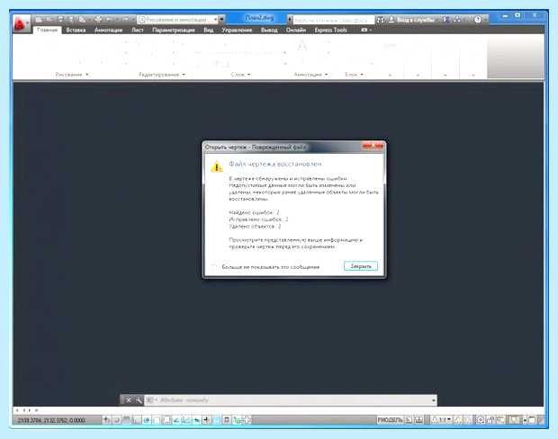Open the Управление ribbon tab
Image resolution: width=558 pixels, height=439 pixels.
coord(237,30)
